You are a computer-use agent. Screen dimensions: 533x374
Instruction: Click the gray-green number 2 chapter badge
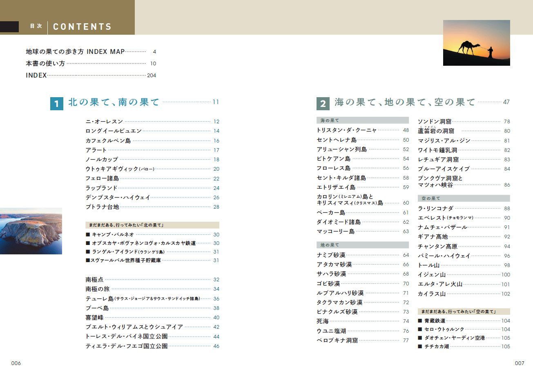[x=323, y=104]
